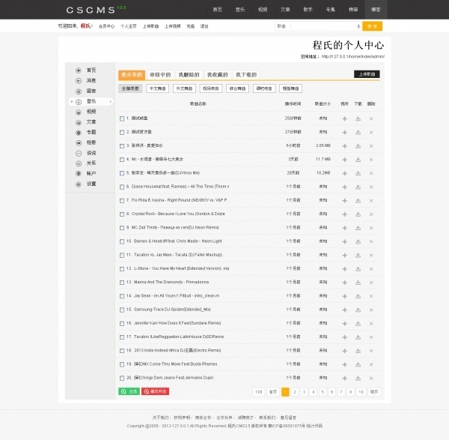Open 相册 album section in sidebar
Screen dimensions: 449x440
[91, 142]
